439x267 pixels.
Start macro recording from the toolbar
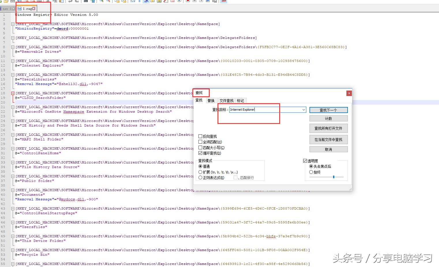click(188, 1)
